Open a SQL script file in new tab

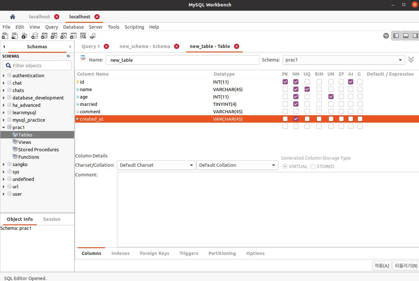[x=15, y=36]
